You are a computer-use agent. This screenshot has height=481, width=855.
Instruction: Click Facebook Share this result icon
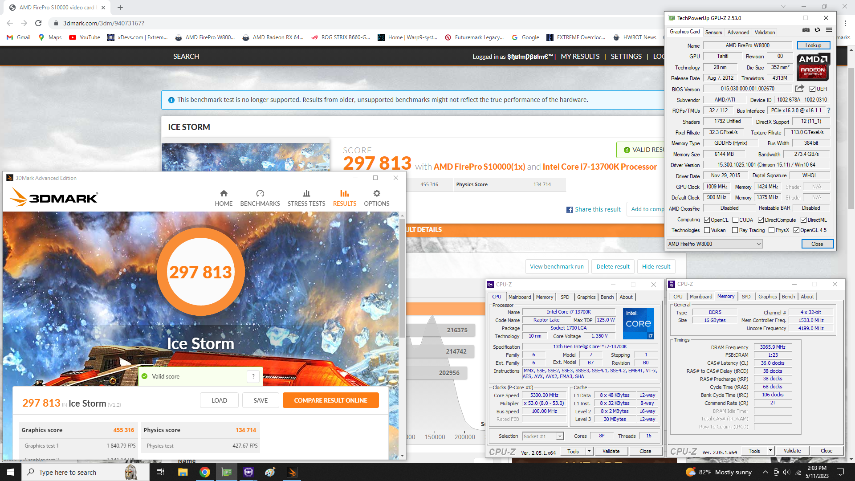pyautogui.click(x=570, y=210)
